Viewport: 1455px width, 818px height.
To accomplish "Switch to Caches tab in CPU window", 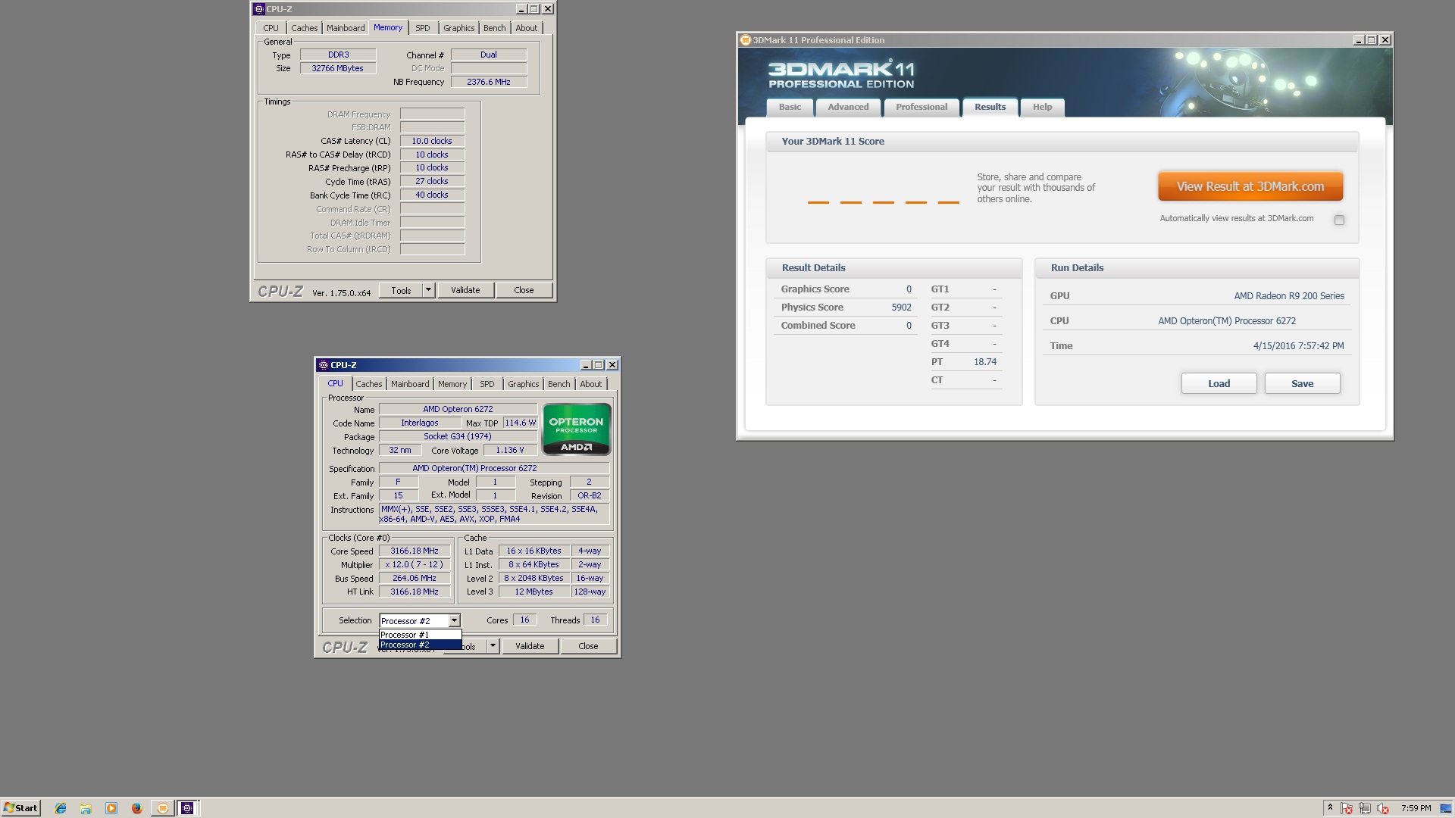I will (369, 384).
